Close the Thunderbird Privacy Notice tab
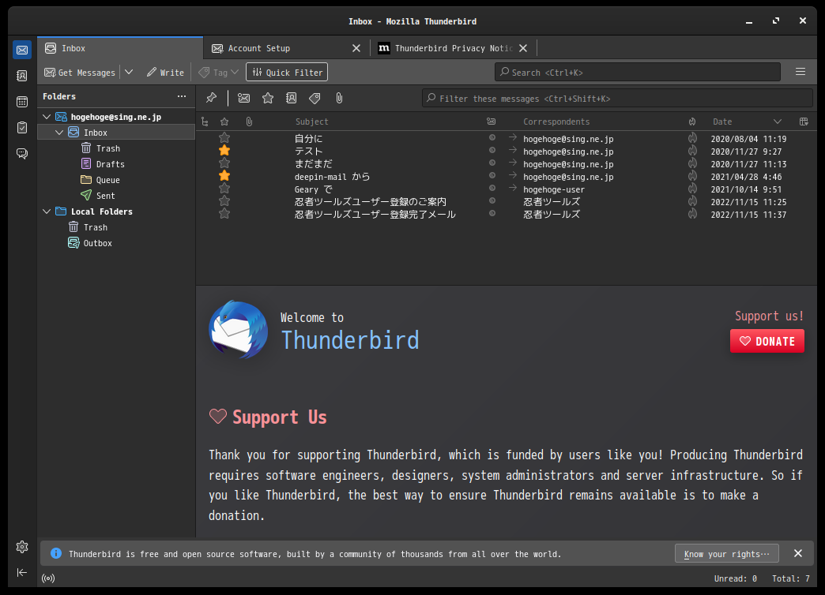This screenshot has width=825, height=595. (x=523, y=48)
